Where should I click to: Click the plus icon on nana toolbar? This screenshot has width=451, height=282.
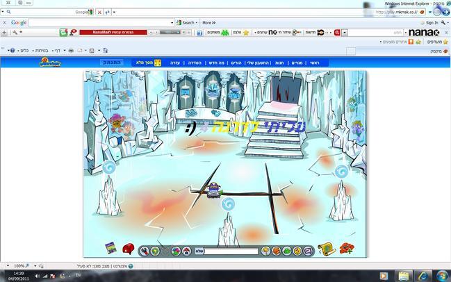pyautogui.click(x=4, y=33)
